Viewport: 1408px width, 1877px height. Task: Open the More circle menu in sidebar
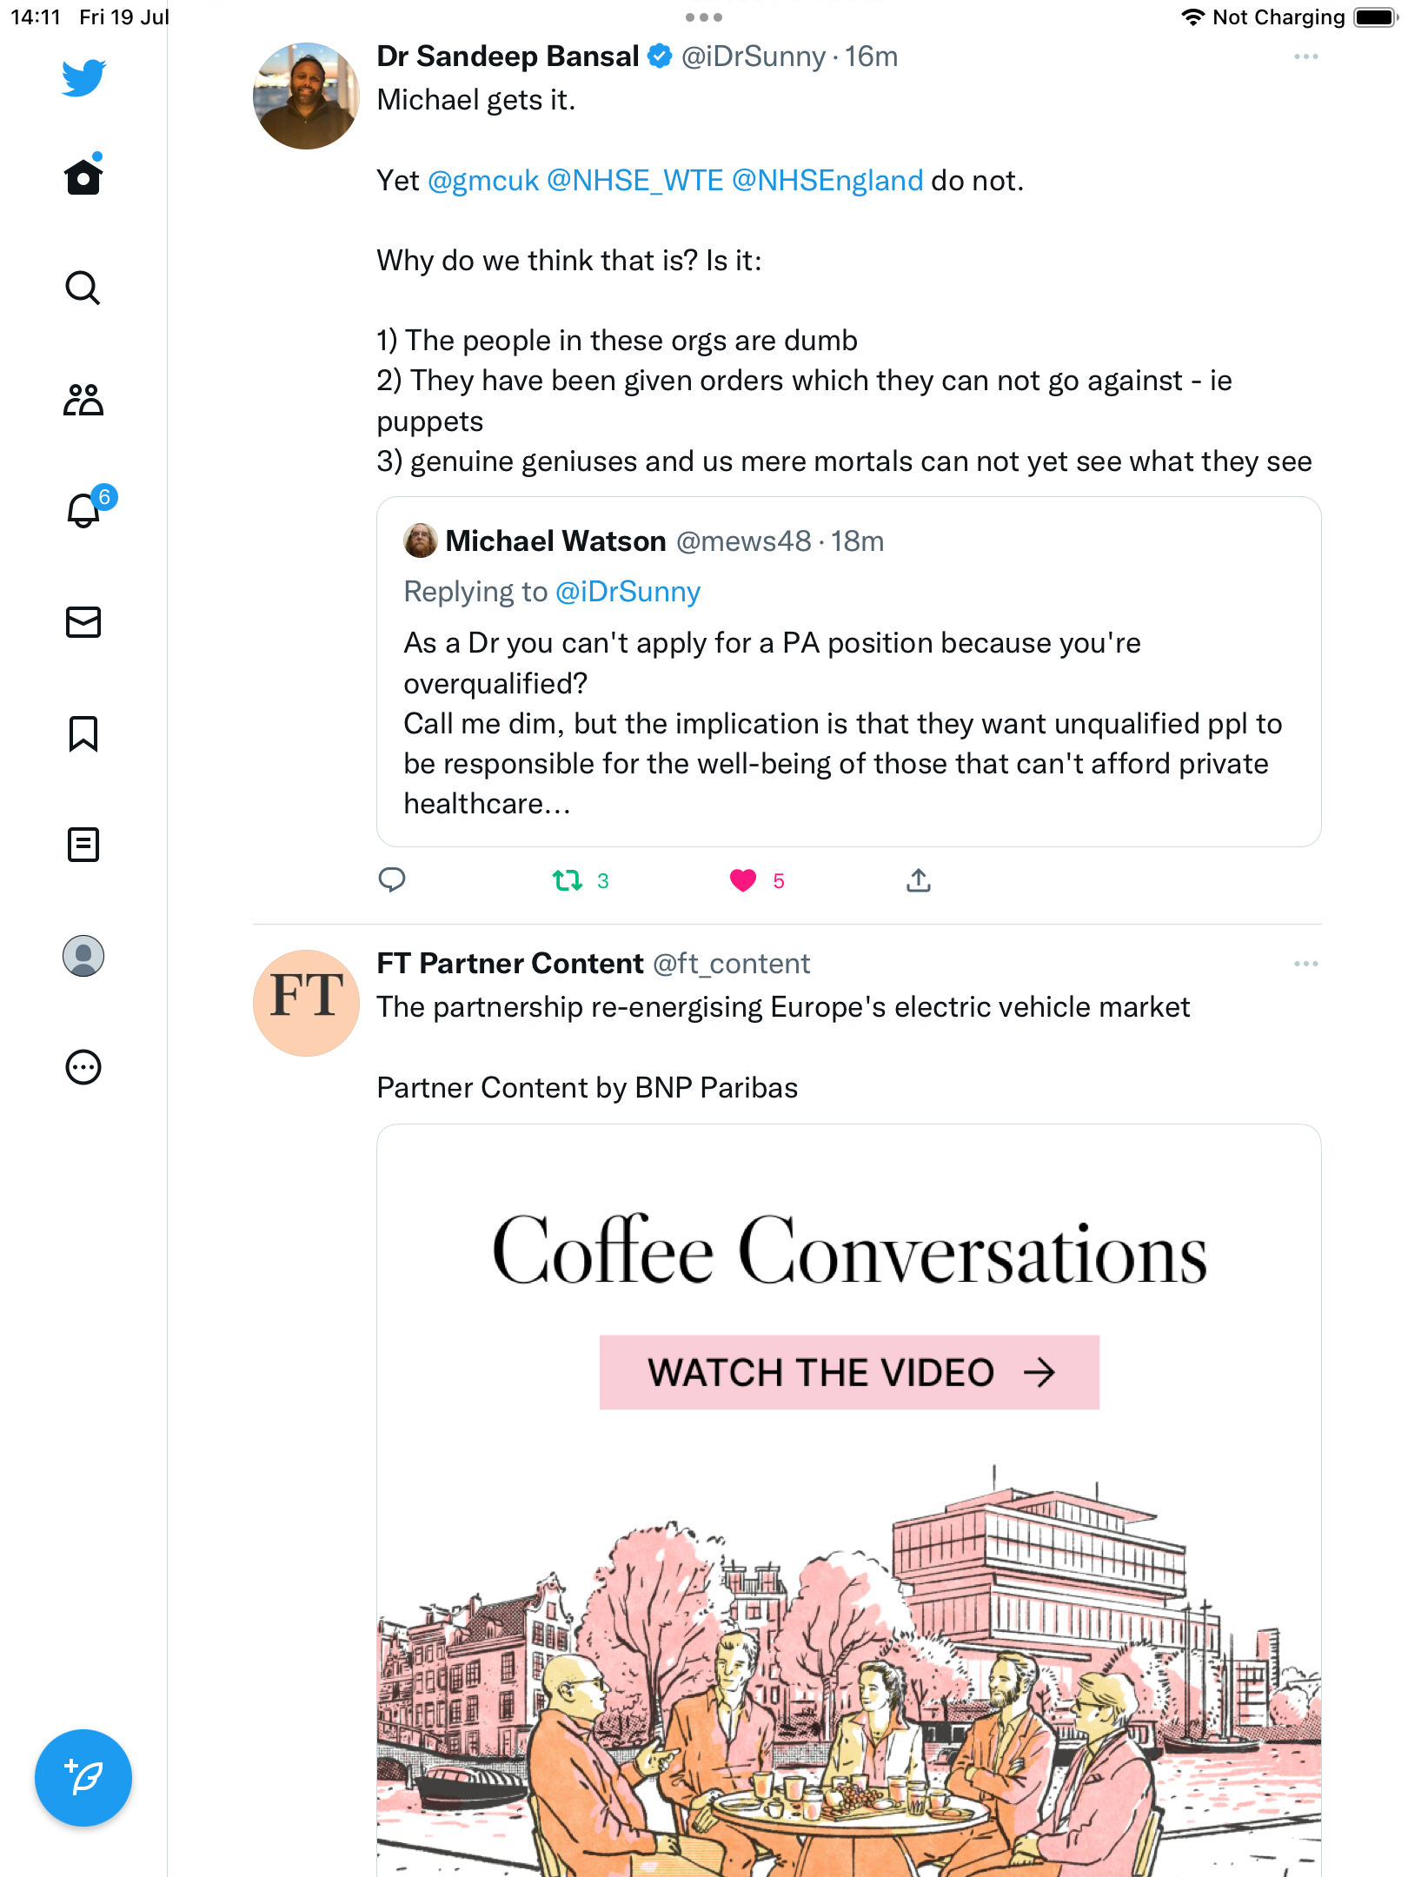(x=83, y=1067)
